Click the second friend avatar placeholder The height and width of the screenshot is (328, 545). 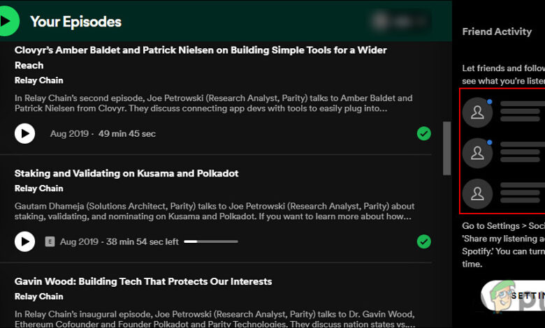pos(477,153)
